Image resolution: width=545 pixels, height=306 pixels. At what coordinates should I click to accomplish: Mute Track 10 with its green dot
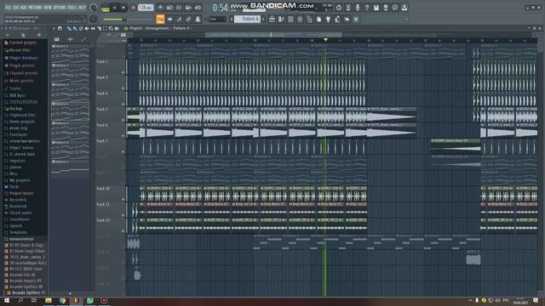pyautogui.click(x=123, y=200)
